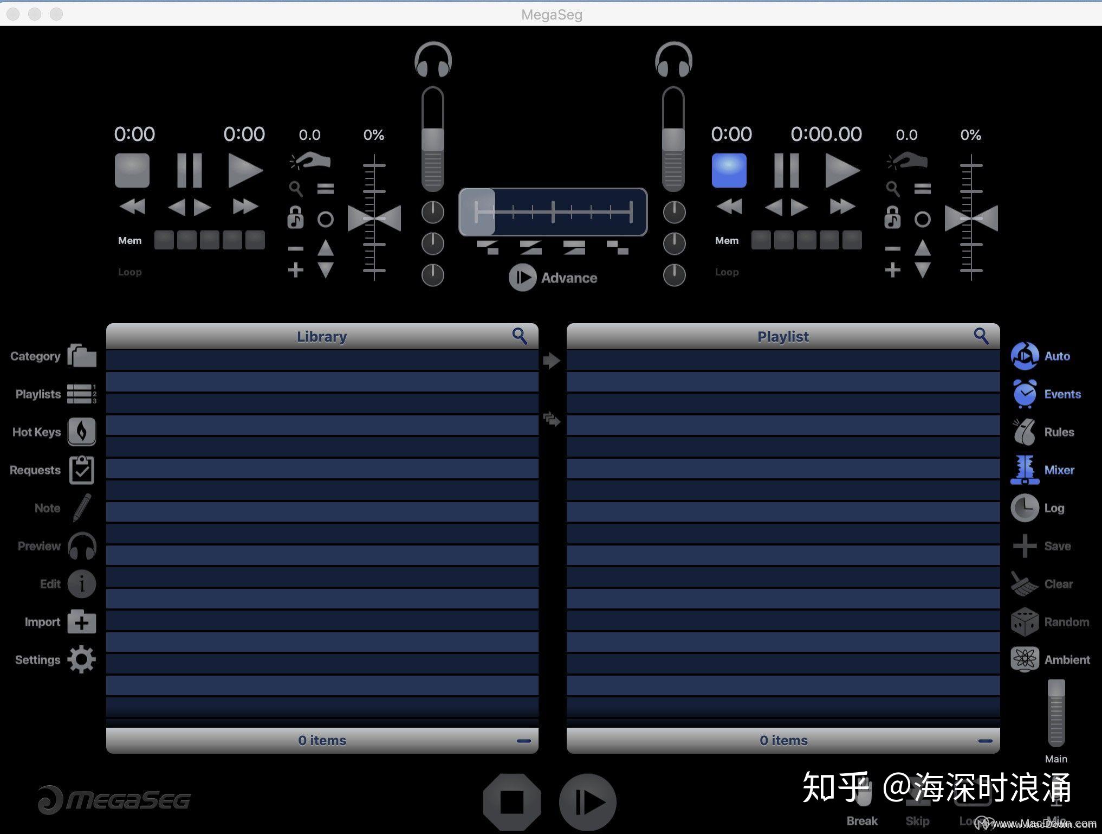
Task: Toggle right deck headphones cue
Action: (x=673, y=60)
